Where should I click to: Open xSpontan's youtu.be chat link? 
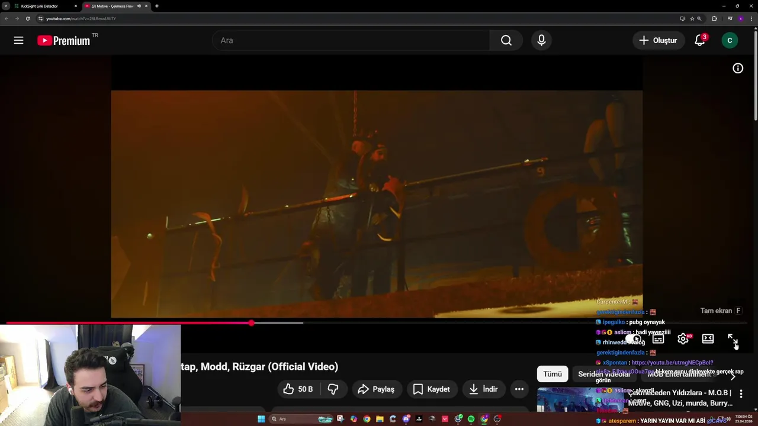click(x=672, y=363)
